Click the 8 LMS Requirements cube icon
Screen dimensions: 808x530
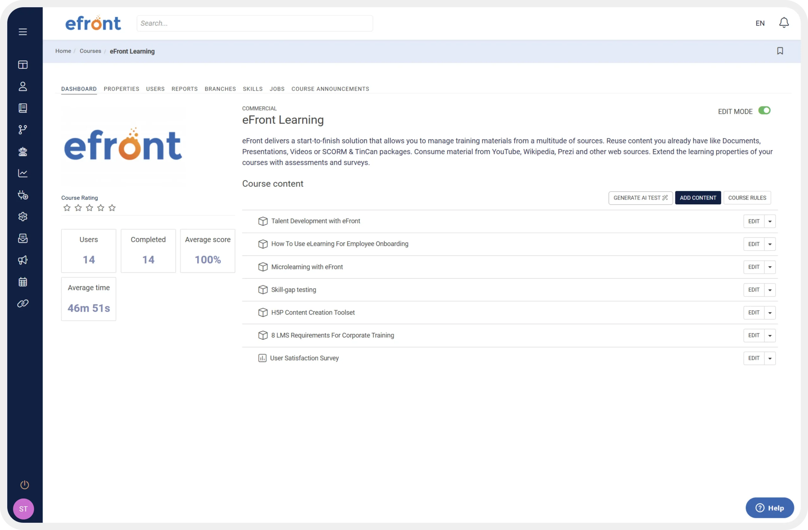(x=263, y=335)
